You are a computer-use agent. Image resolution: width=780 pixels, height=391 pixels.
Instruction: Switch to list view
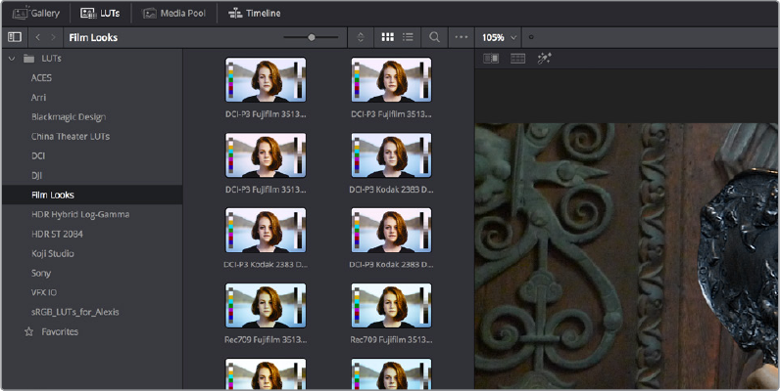(x=406, y=37)
